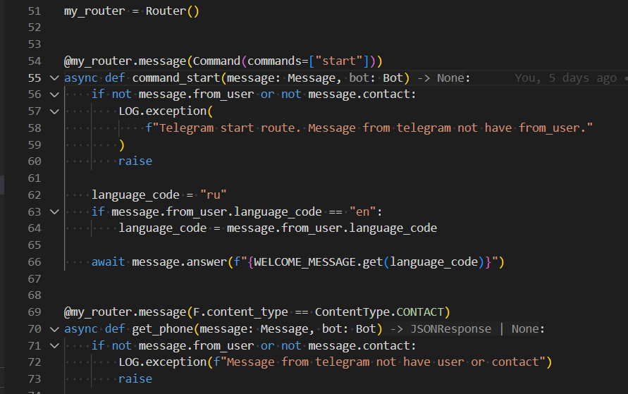
Task: Fold the language_code if block on line 63
Action: pos(54,211)
